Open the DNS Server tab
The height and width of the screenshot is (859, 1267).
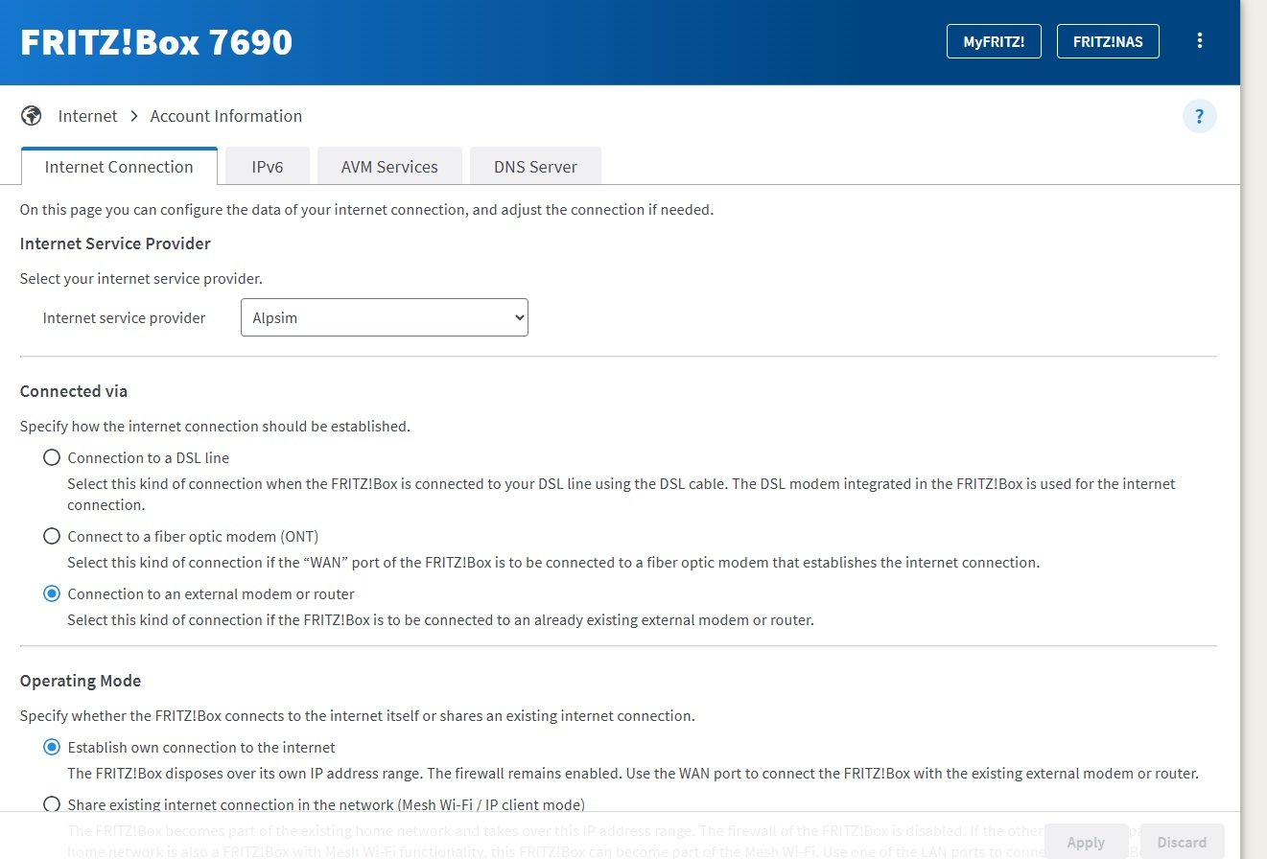pos(535,166)
